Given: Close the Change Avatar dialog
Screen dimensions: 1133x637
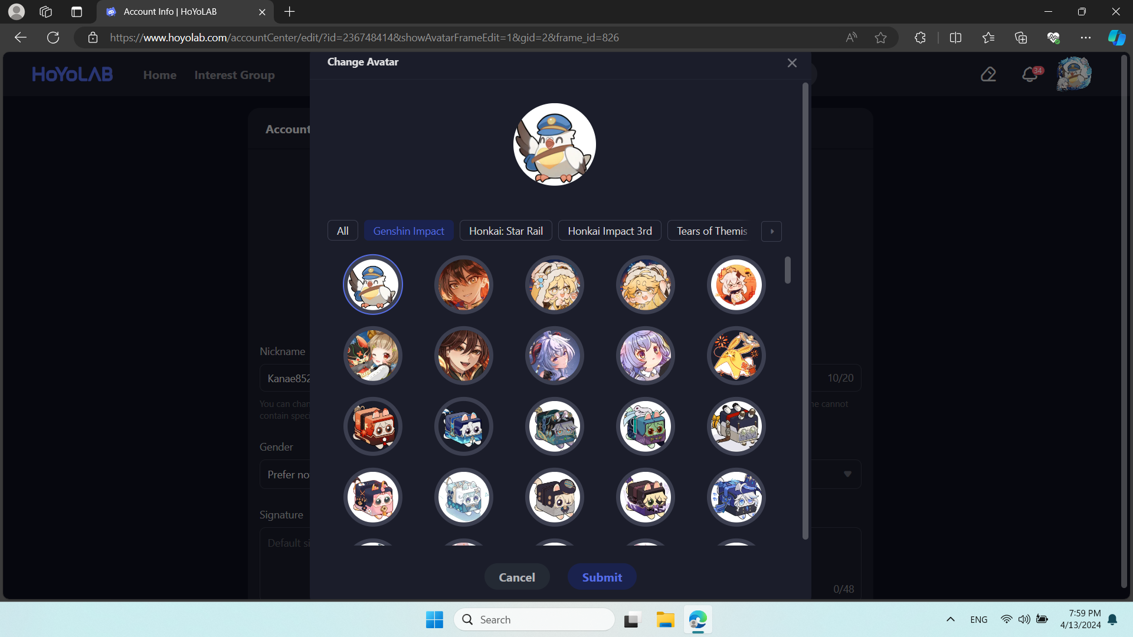Looking at the screenshot, I should click(792, 63).
